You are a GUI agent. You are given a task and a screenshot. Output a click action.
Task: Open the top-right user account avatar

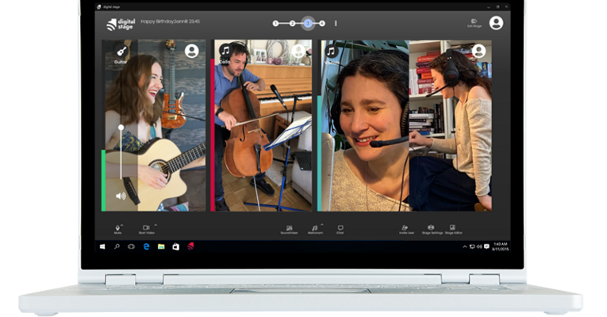[496, 23]
